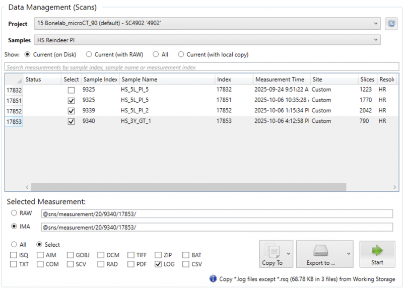
Task: Uncheck the select box for measurement 17853
Action: (x=71, y=121)
